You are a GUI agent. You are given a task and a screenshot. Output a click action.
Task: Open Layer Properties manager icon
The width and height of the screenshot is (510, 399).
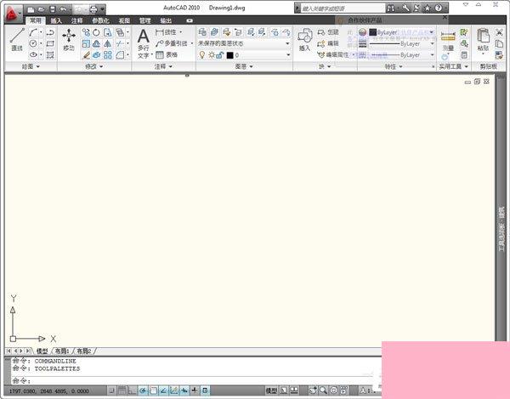tap(202, 32)
